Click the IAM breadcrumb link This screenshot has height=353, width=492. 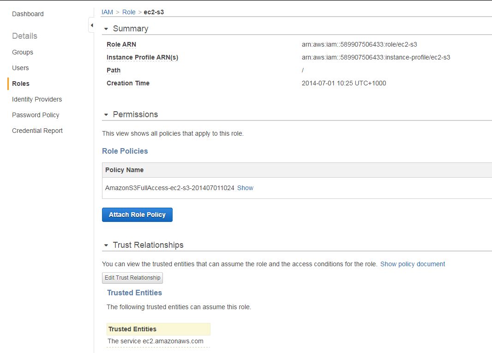(107, 12)
